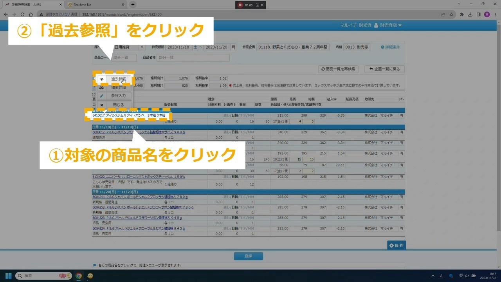Open the 操作 gear button
This screenshot has width=501, height=282.
[x=396, y=246]
